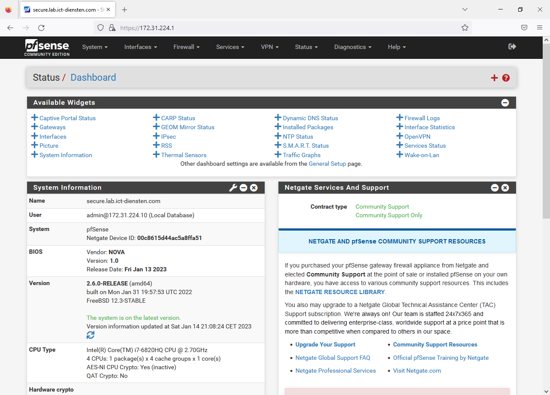
Task: Add the RSS widget
Action: 162,146
